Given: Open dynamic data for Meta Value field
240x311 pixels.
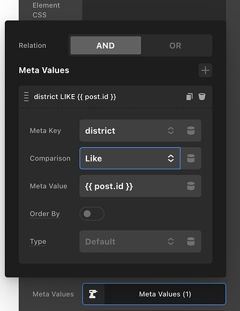Looking at the screenshot, I should pos(191,186).
